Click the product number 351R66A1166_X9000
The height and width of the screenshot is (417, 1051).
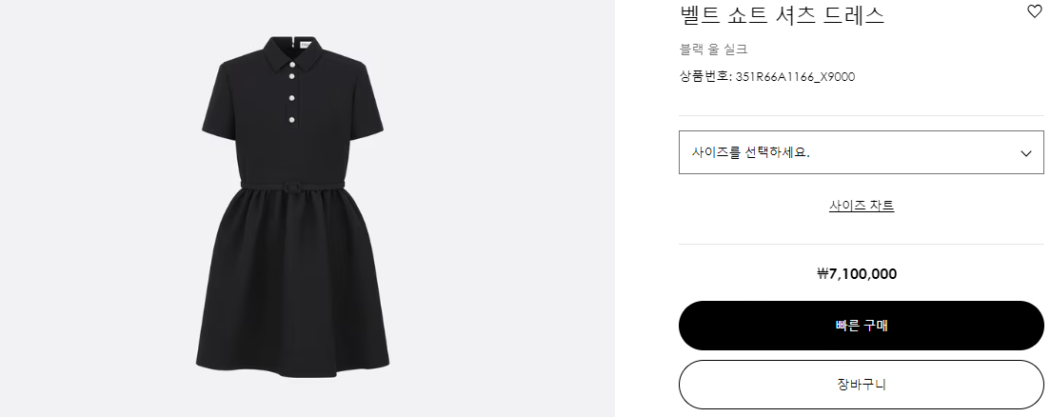(795, 76)
